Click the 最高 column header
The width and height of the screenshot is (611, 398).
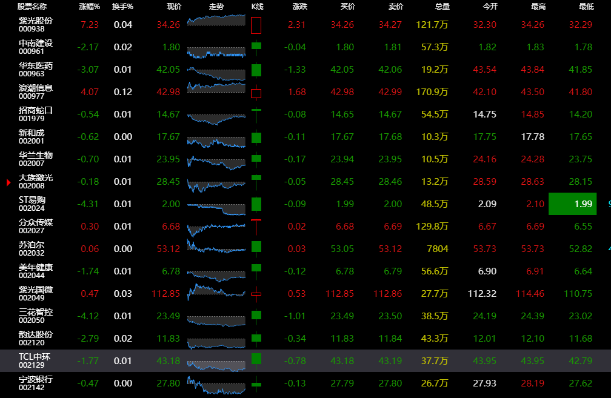tap(538, 7)
